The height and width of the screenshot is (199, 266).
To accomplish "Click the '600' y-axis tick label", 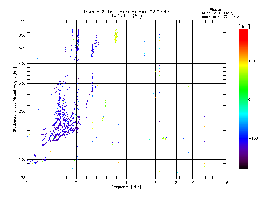I will pyautogui.click(x=22, y=35).
